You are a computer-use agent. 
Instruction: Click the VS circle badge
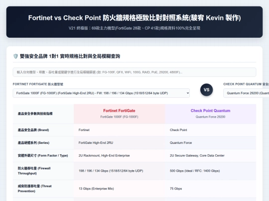pyautogui.click(x=207, y=90)
